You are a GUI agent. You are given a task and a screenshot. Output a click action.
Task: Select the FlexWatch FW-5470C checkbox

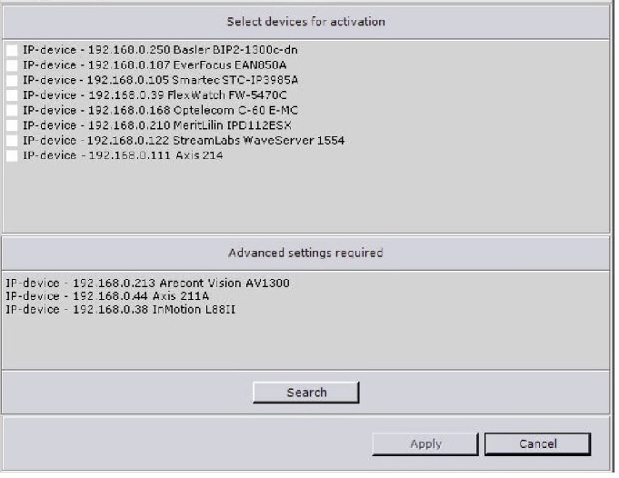[x=12, y=95]
